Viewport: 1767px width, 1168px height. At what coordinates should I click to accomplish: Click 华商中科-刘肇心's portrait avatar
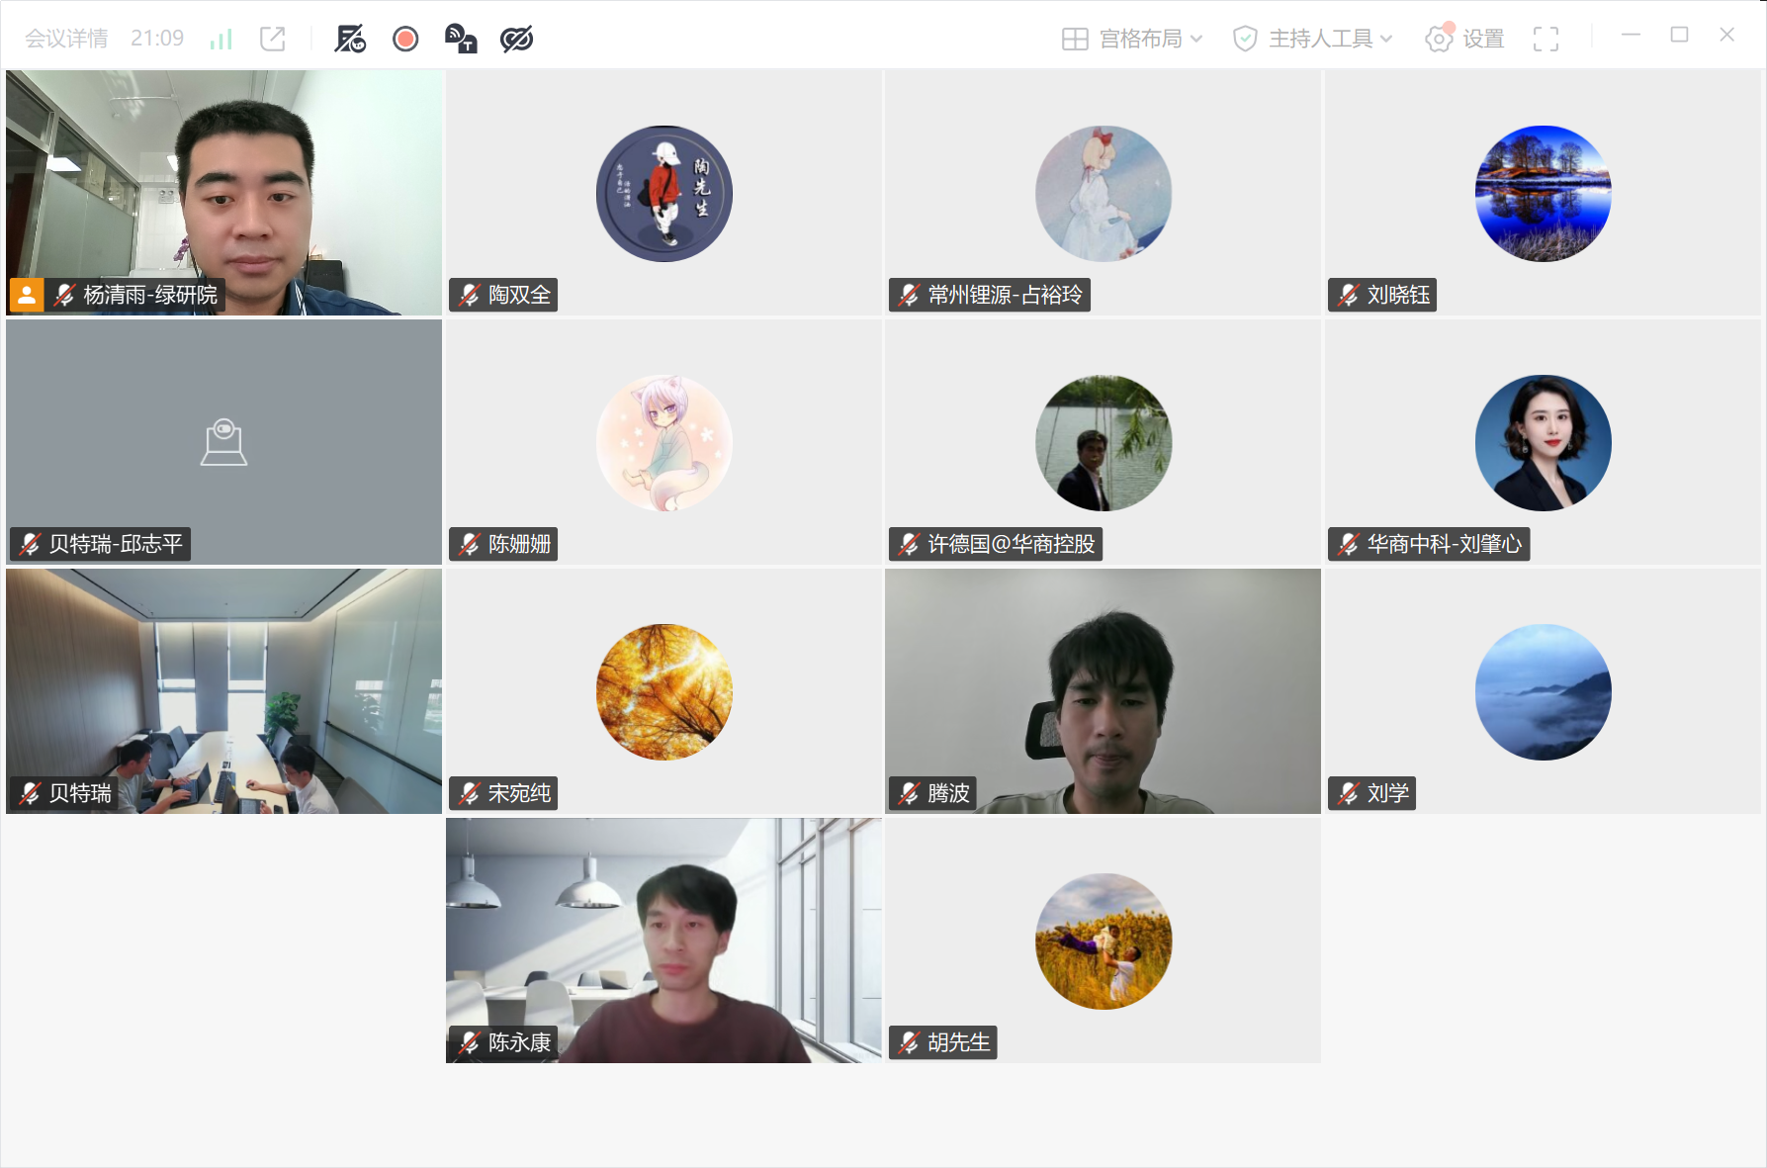coord(1544,443)
